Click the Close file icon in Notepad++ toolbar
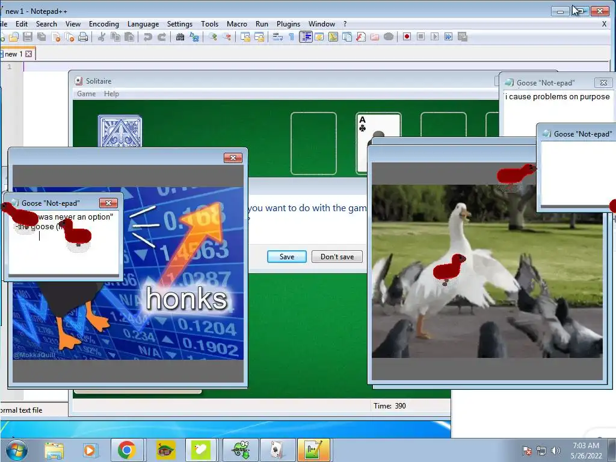 coord(55,37)
